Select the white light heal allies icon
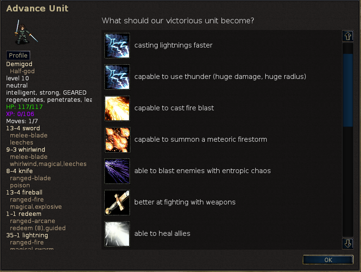 [117, 234]
